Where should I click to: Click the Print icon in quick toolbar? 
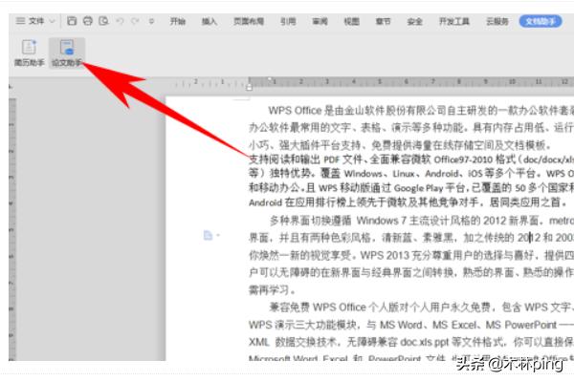[88, 21]
